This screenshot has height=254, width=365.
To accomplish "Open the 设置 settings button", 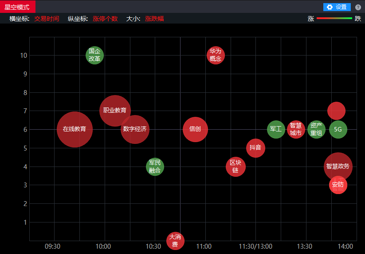I will pos(337,7).
